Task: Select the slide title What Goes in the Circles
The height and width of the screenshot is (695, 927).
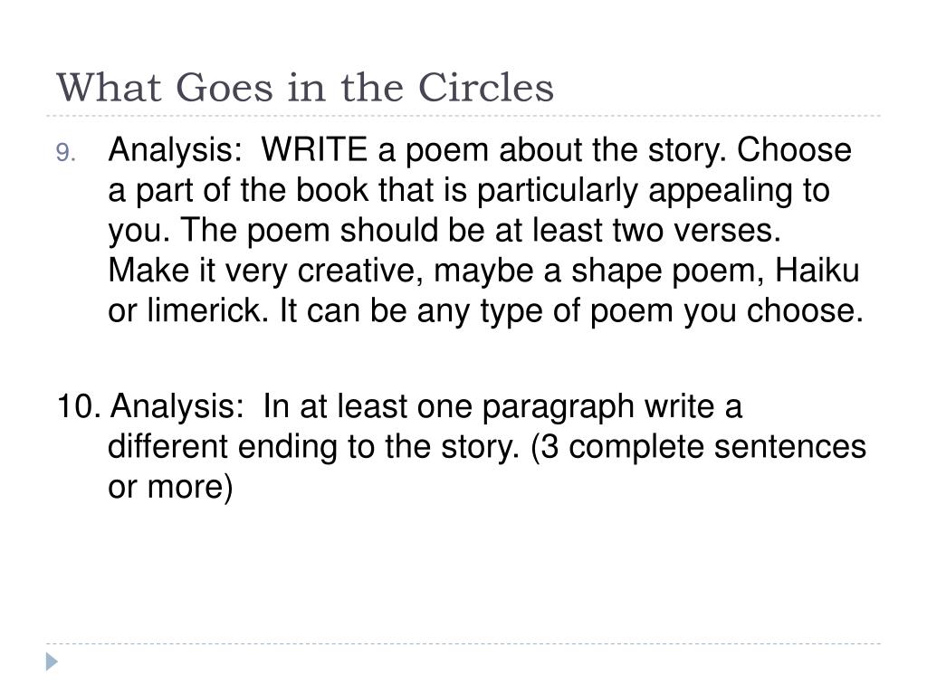Action: click(x=305, y=88)
